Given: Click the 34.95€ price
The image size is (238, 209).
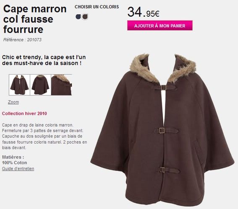Looking at the screenshot, I should click(144, 13).
